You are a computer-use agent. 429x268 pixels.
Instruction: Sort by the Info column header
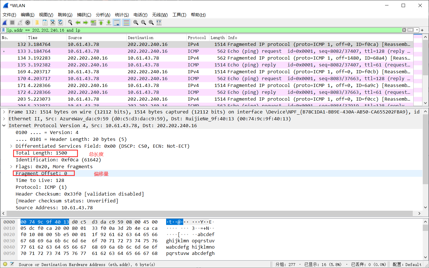point(320,38)
